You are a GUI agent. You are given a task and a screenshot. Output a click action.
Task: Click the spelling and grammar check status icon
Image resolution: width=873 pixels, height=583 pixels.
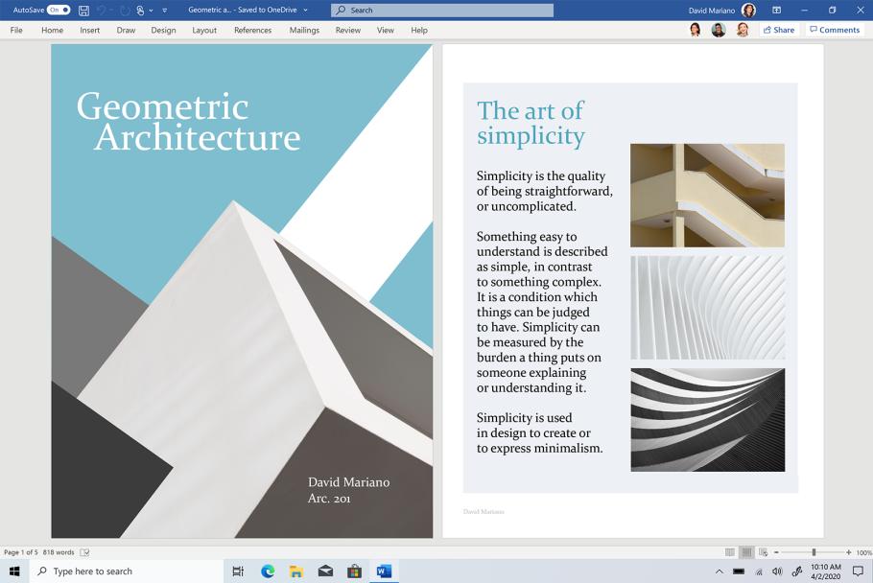pyautogui.click(x=84, y=552)
